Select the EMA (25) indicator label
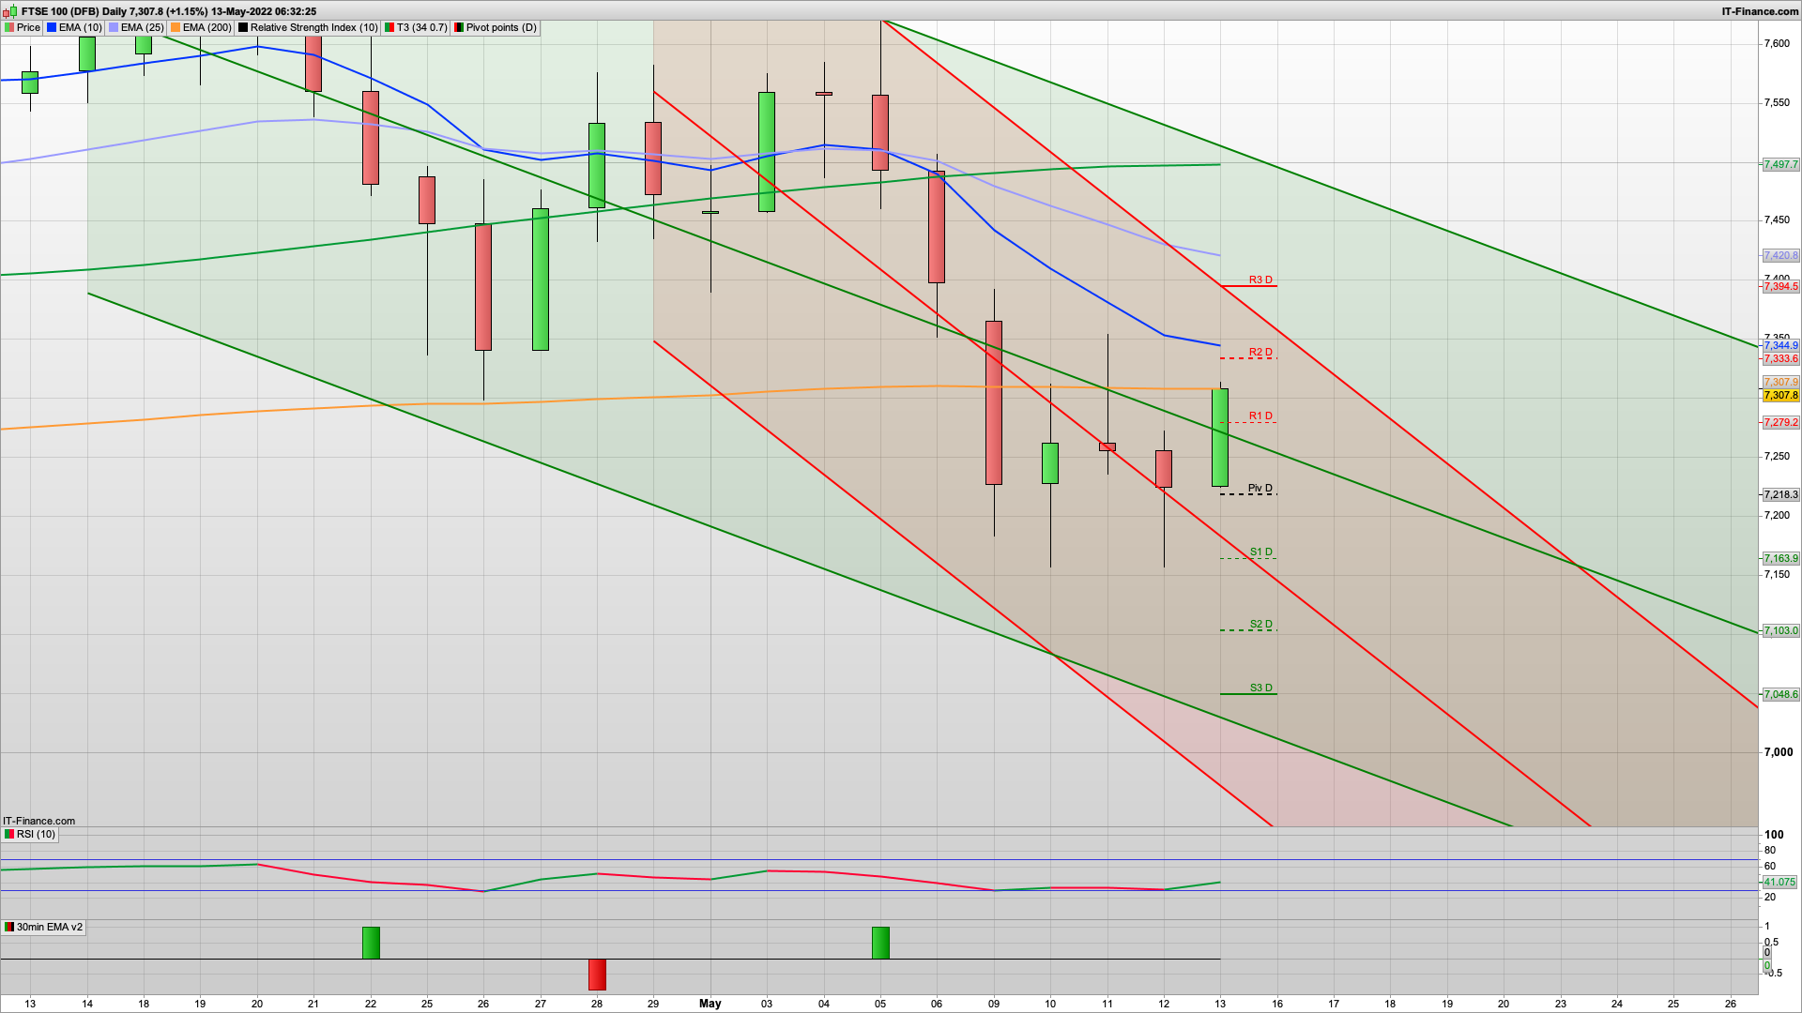 coord(142,28)
